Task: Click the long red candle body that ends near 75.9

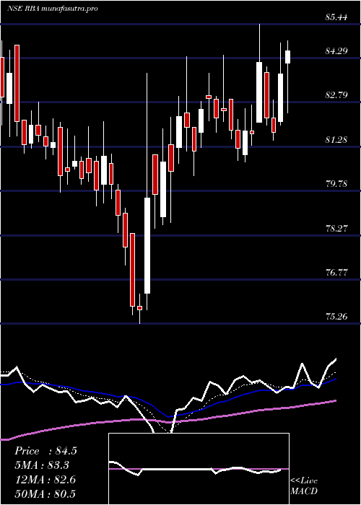Action: click(x=132, y=270)
